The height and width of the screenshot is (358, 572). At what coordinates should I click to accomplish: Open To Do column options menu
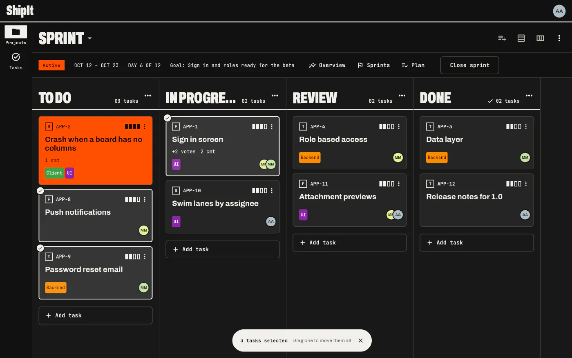point(148,96)
